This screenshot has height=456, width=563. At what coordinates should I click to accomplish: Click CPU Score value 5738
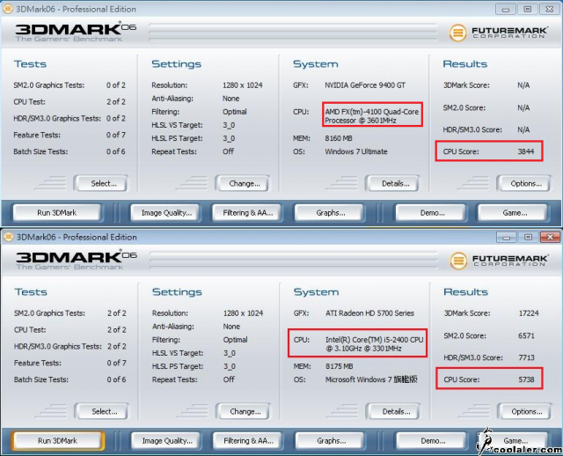click(526, 379)
